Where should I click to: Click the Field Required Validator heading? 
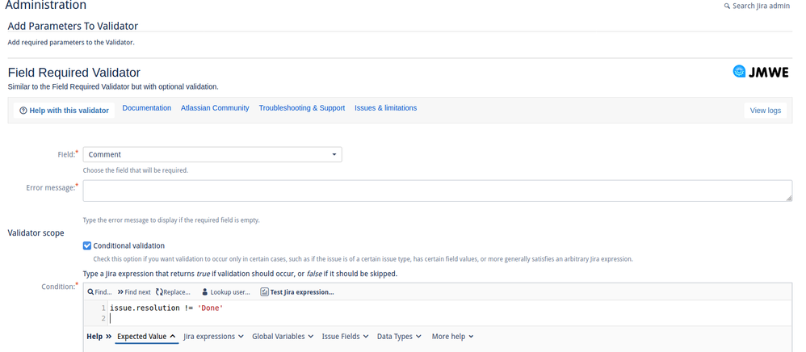(74, 73)
